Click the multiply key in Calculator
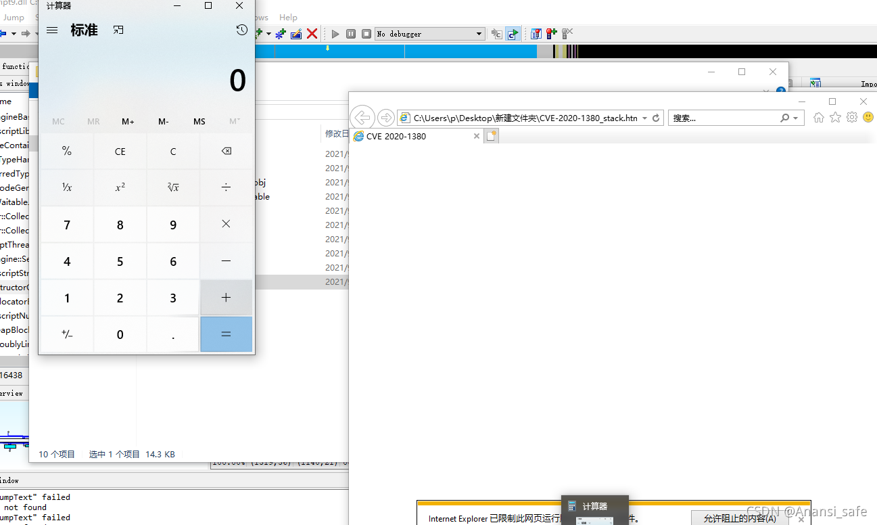Image resolution: width=877 pixels, height=525 pixels. point(227,224)
